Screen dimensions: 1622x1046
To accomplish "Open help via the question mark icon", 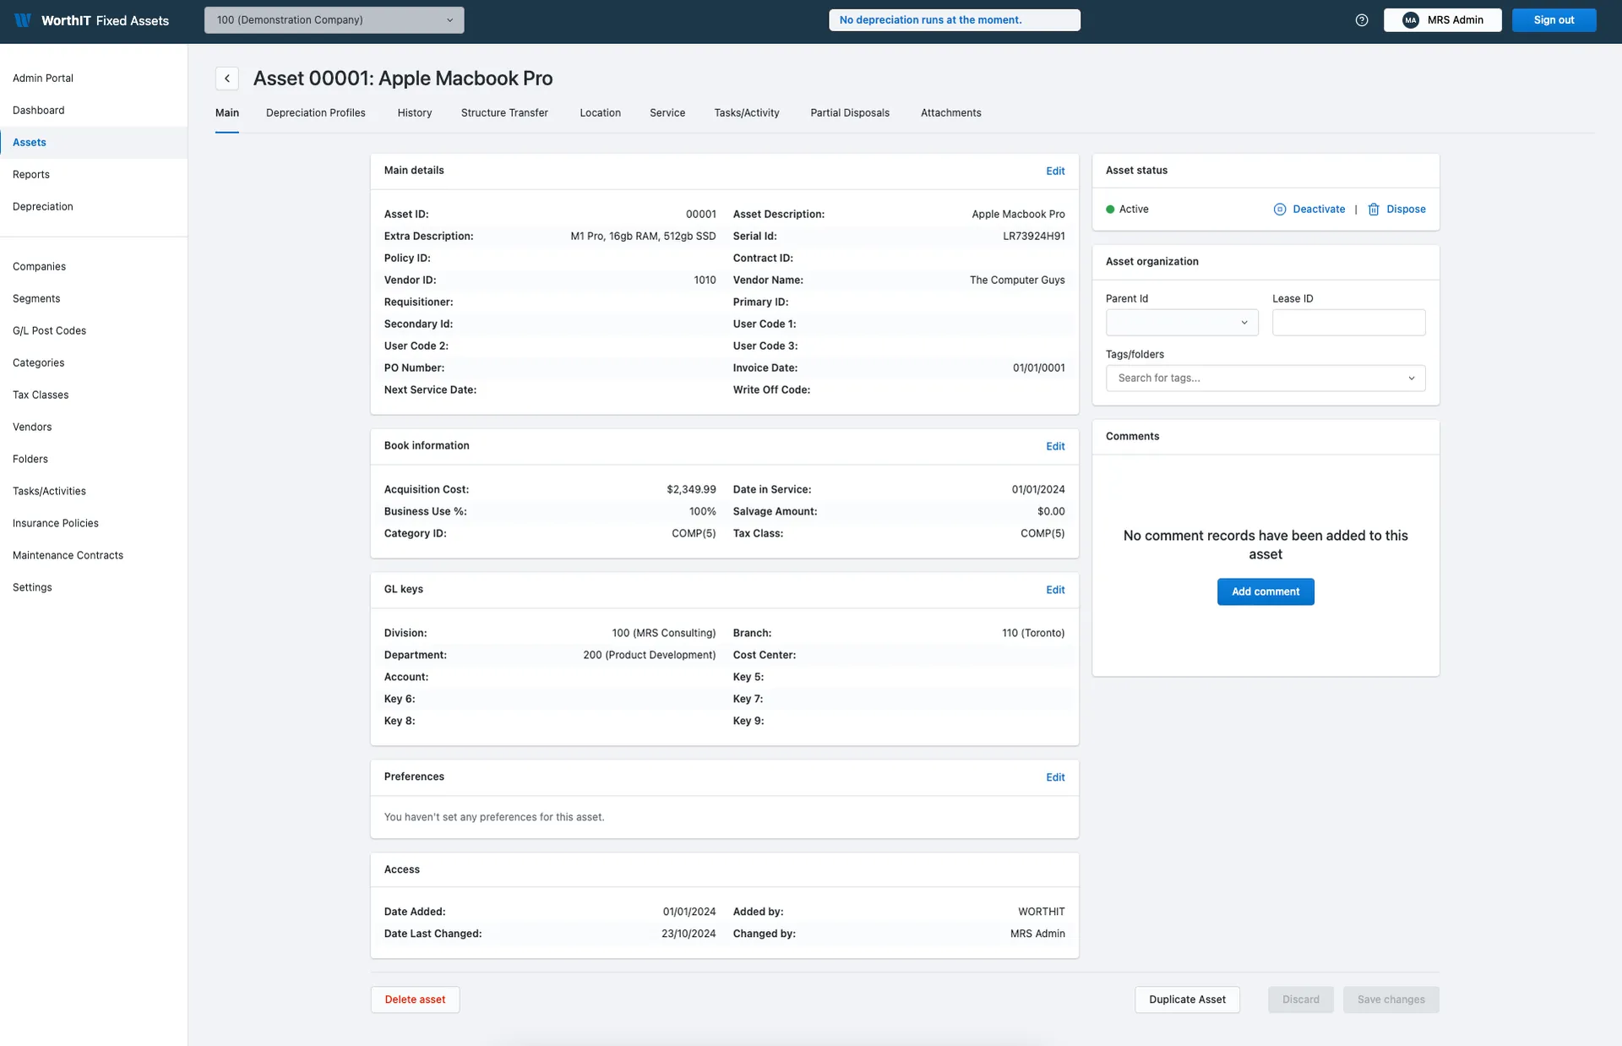I will tap(1361, 20).
